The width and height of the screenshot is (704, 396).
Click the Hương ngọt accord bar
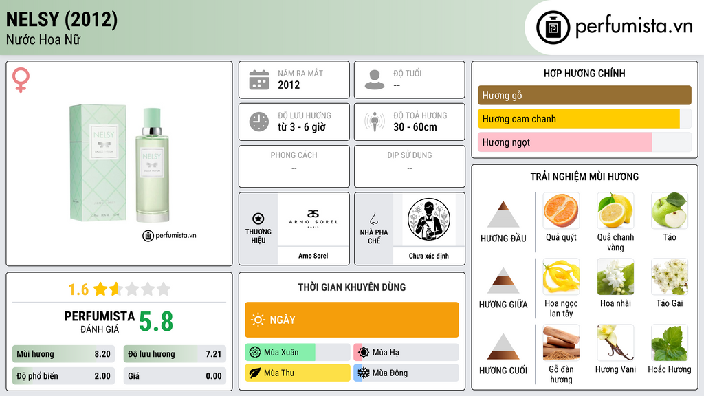click(x=584, y=142)
